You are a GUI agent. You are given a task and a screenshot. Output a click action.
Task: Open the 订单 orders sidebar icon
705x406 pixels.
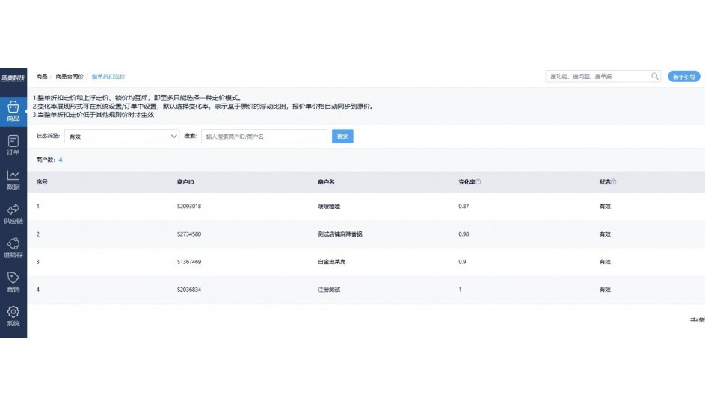pyautogui.click(x=13, y=145)
